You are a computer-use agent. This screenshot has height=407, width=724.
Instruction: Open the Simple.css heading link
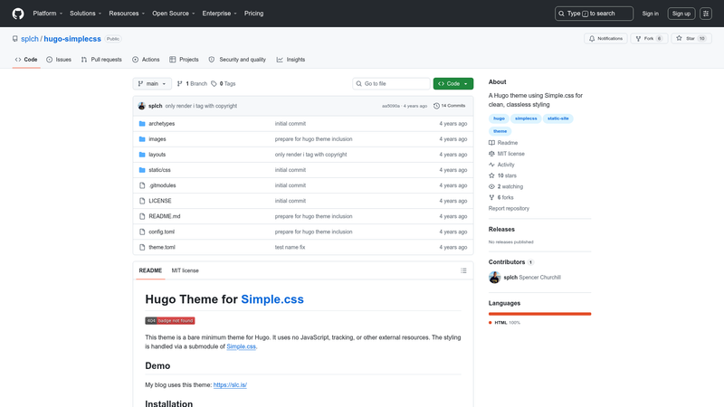(272, 299)
